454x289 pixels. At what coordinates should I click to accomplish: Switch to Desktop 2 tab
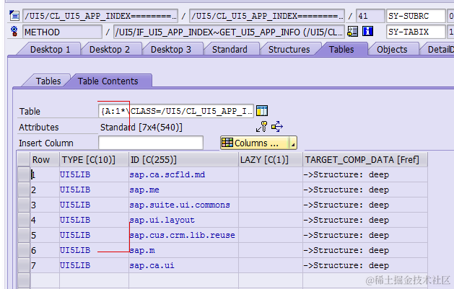[x=110, y=50]
